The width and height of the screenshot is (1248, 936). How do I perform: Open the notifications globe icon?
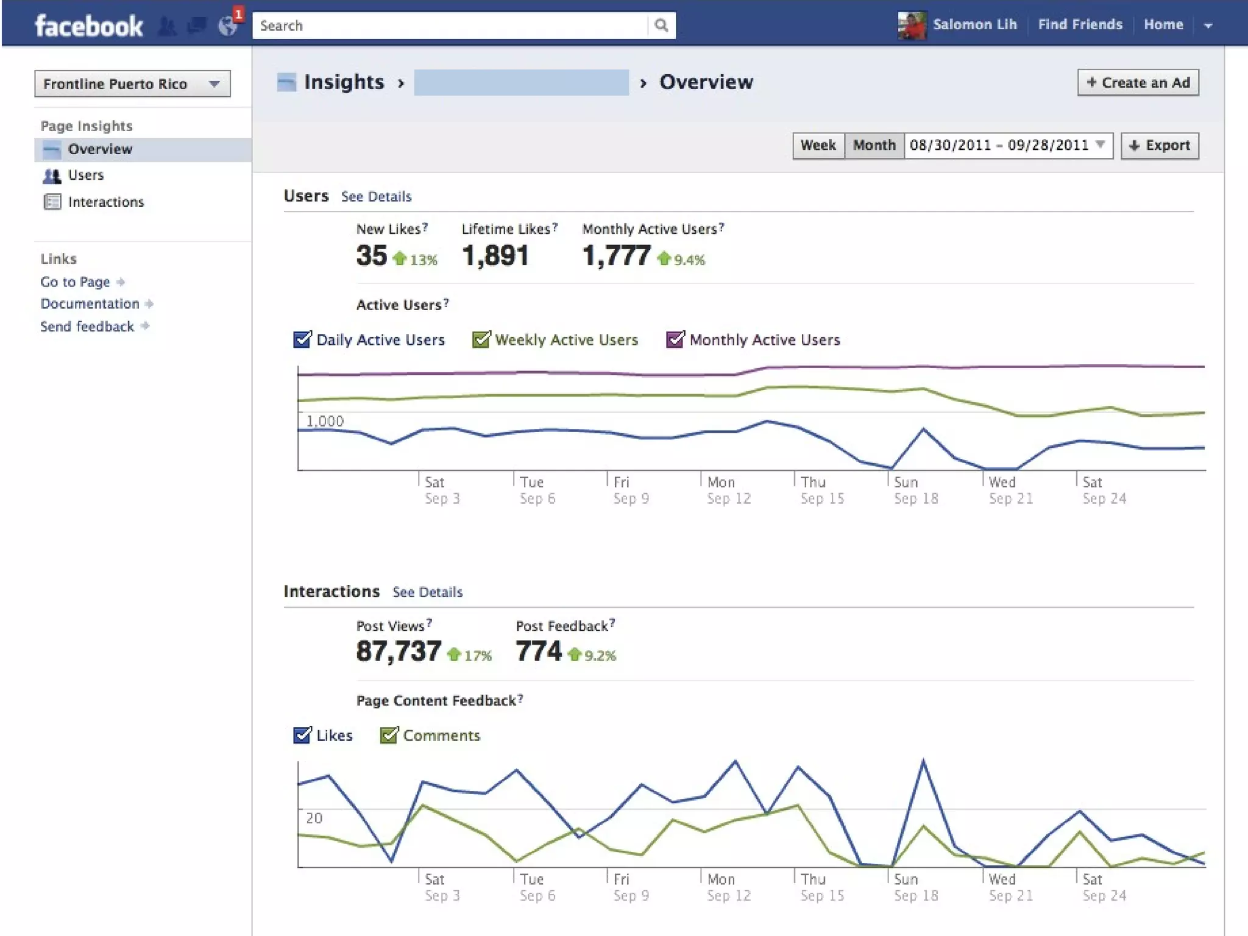pyautogui.click(x=228, y=26)
